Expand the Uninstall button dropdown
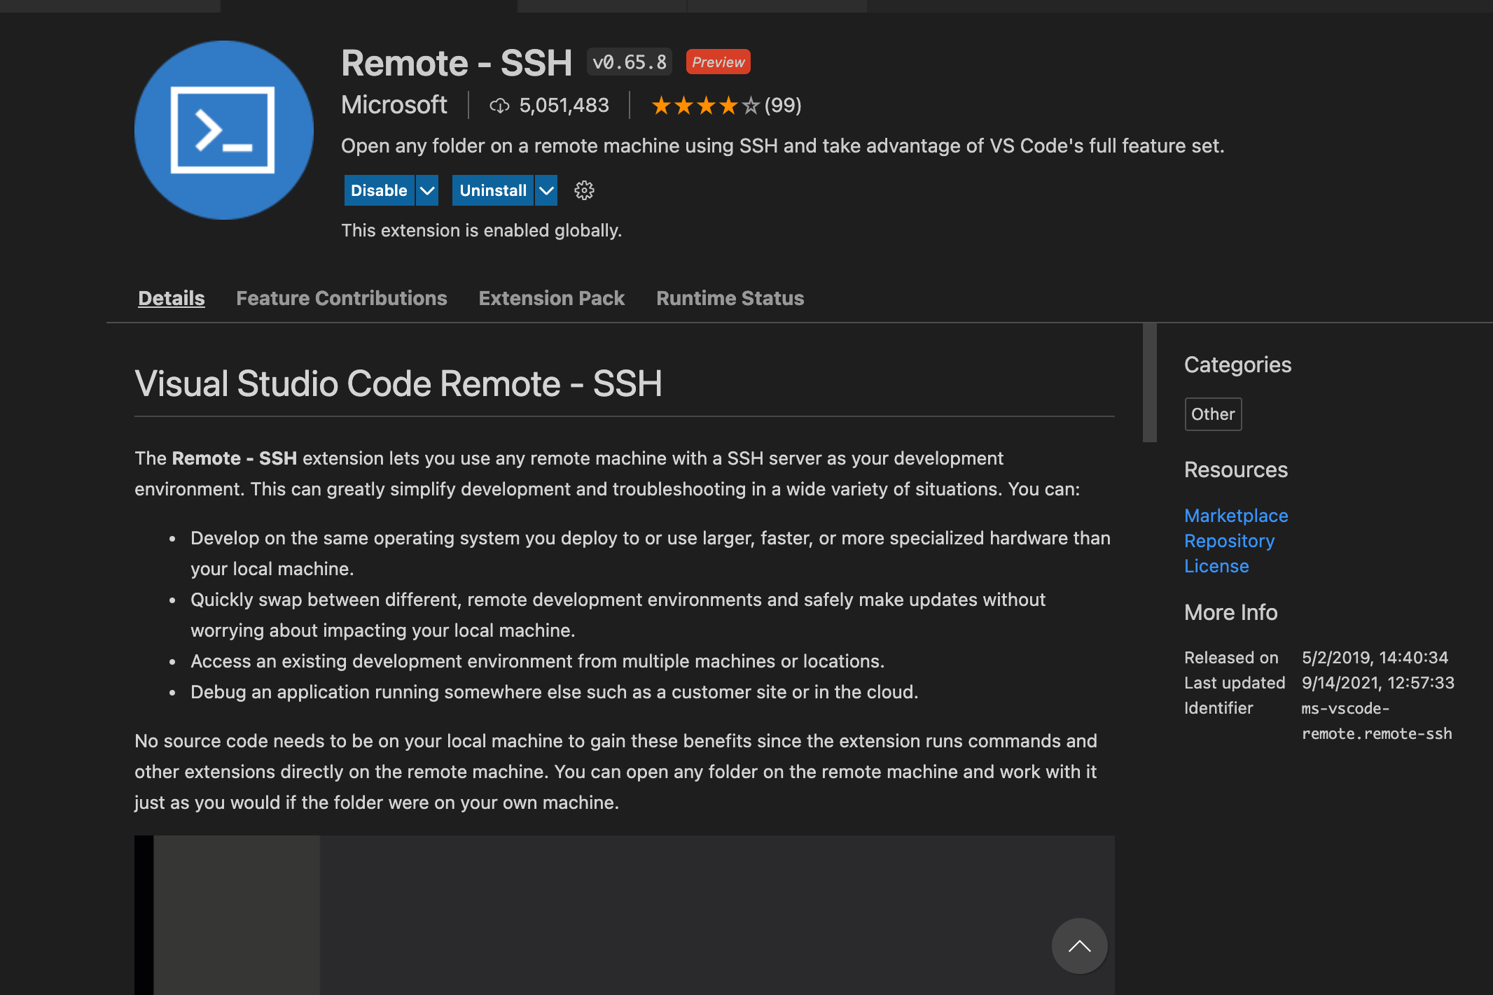This screenshot has height=995, width=1493. click(546, 190)
